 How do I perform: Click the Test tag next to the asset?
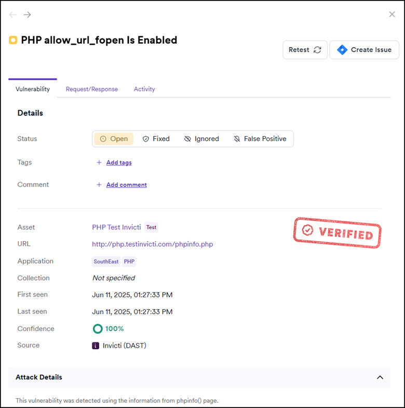tap(151, 227)
